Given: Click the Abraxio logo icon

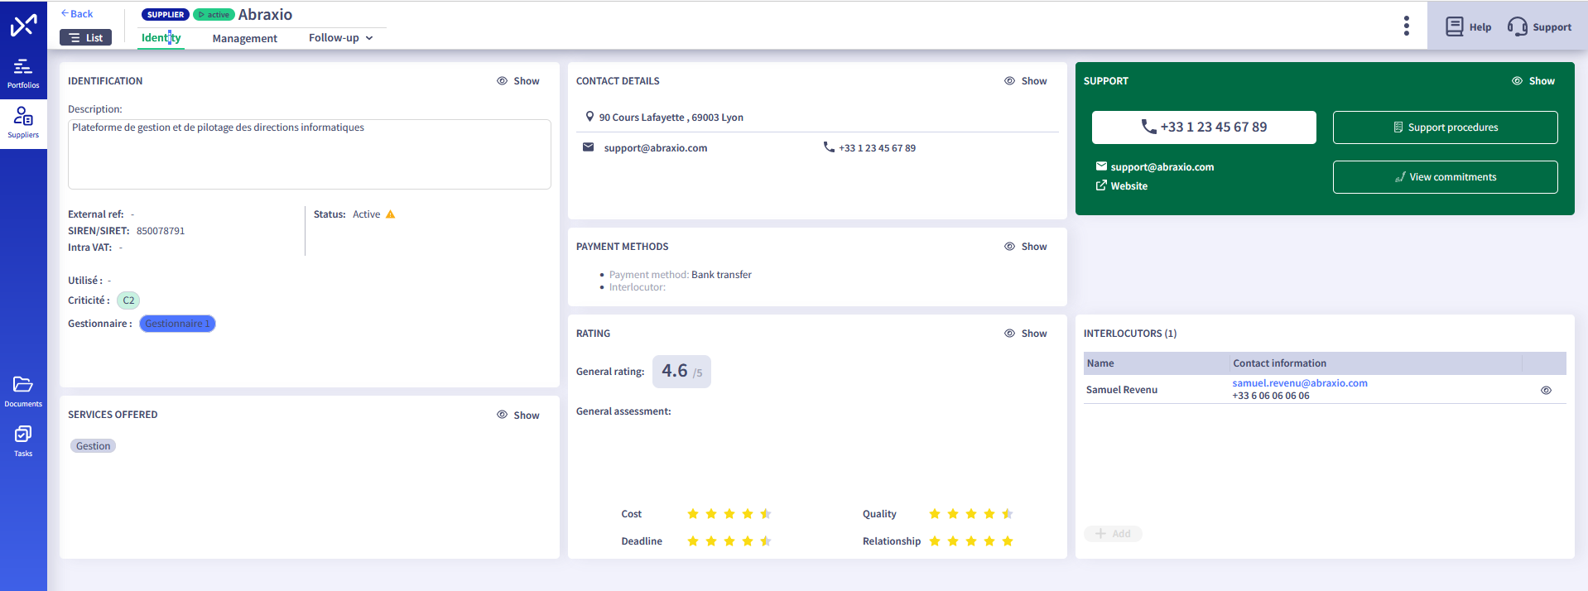Looking at the screenshot, I should (x=23, y=25).
